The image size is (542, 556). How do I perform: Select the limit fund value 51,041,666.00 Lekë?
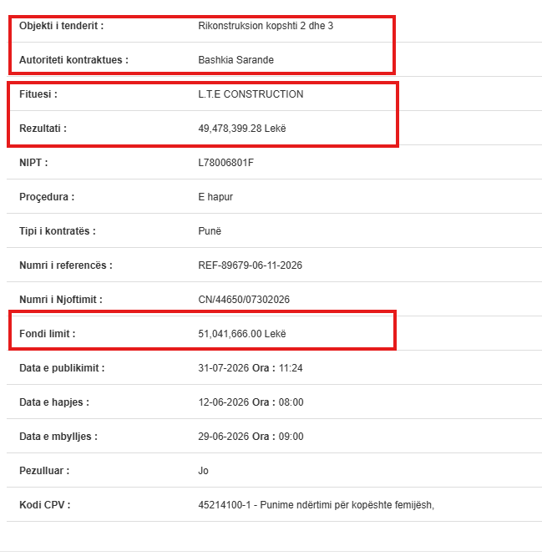242,334
